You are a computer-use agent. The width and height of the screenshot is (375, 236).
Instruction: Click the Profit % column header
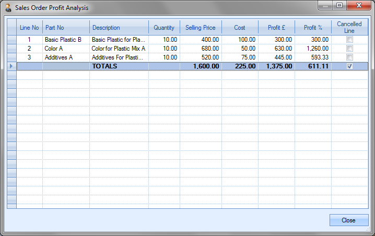pos(313,28)
